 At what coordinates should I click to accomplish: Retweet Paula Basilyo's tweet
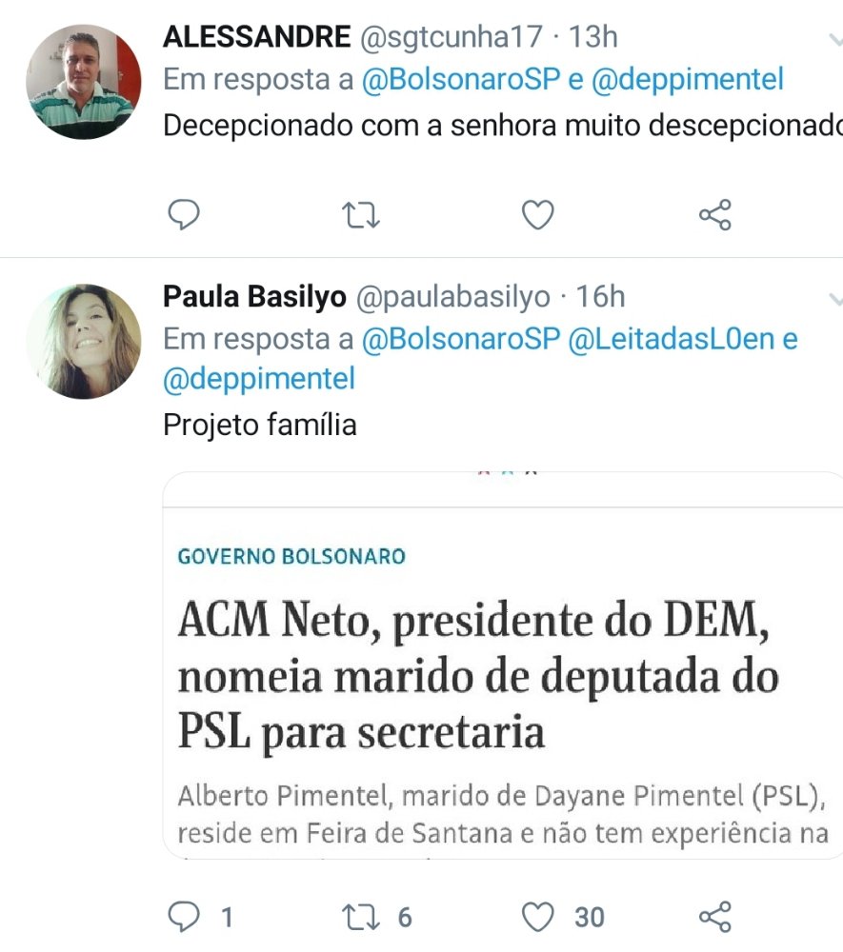point(361,917)
